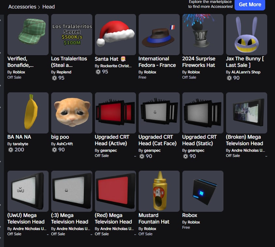The width and height of the screenshot is (275, 247).
Task: Select the Mustard Fountain Hat bottle image
Action: pyautogui.click(x=159, y=191)
